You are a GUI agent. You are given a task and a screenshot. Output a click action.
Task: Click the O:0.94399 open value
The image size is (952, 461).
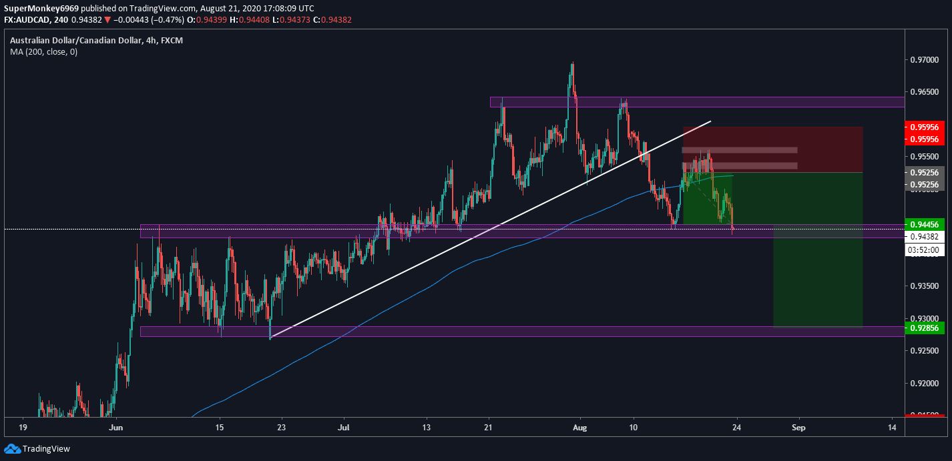(208, 20)
